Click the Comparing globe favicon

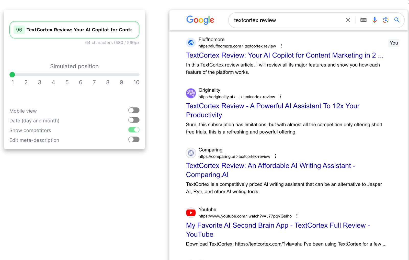pyautogui.click(x=191, y=153)
